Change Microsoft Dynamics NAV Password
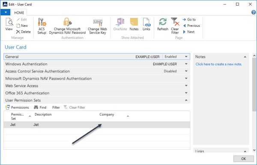This screenshot has height=165, width=257. coord(67,26)
